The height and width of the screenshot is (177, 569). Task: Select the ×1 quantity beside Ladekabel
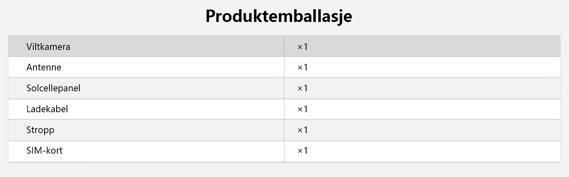pos(302,109)
